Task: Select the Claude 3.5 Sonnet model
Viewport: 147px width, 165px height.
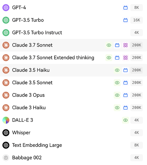Action: click(x=73, y=82)
